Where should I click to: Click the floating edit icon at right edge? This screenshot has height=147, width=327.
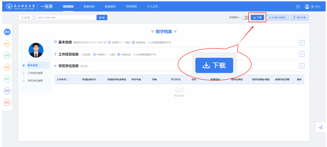[320, 127]
